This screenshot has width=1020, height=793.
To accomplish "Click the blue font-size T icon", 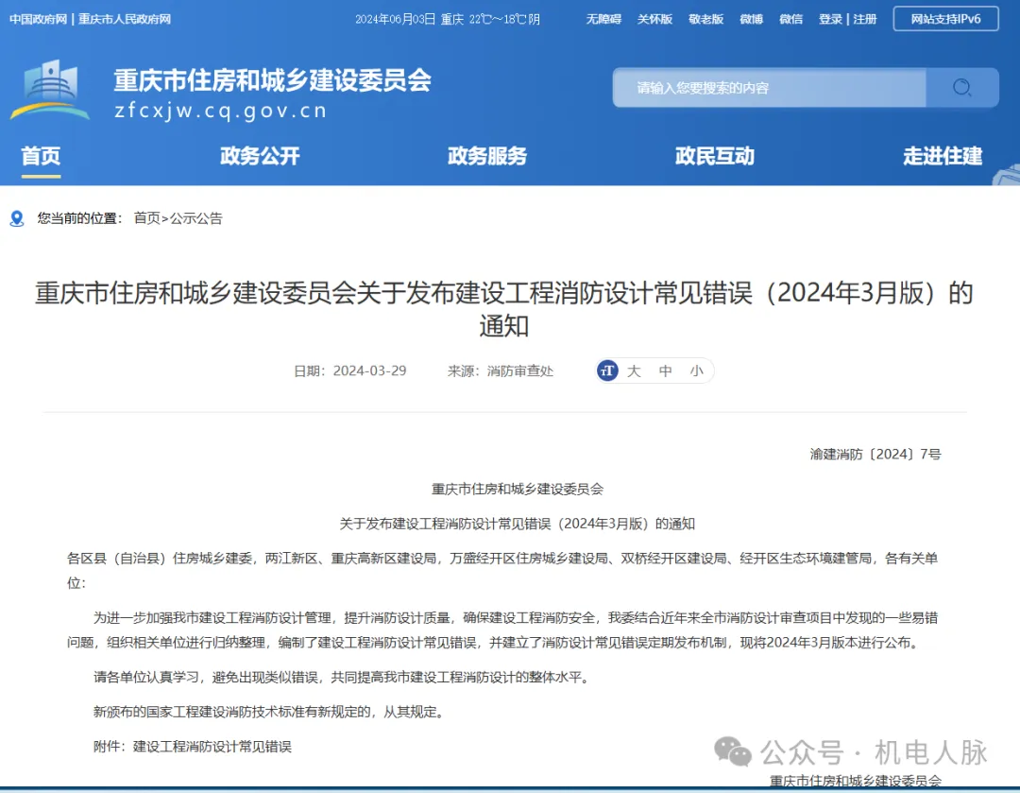I will click(x=607, y=371).
